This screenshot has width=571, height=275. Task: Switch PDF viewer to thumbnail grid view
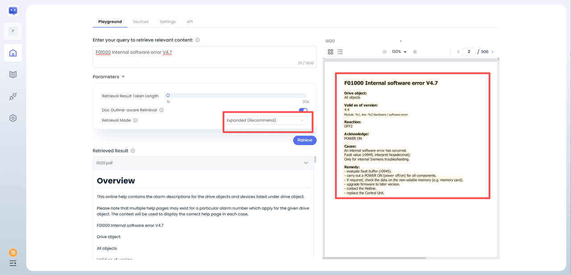tap(331, 52)
